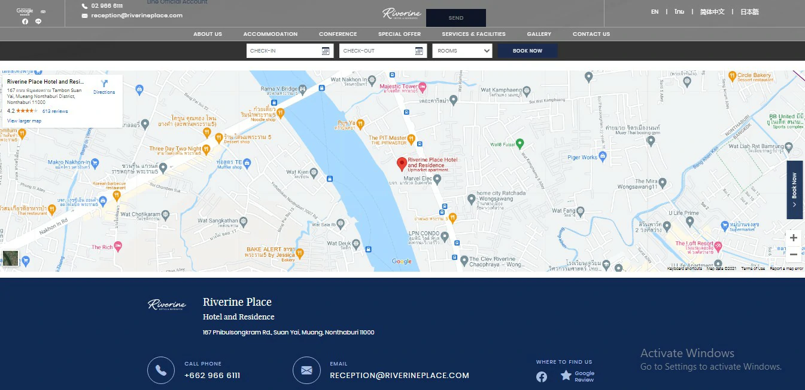Click the Book Now button
Image resolution: width=805 pixels, height=390 pixels.
(527, 51)
